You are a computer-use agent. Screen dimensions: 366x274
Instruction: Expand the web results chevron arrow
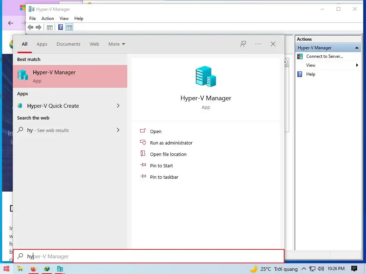pyautogui.click(x=118, y=130)
